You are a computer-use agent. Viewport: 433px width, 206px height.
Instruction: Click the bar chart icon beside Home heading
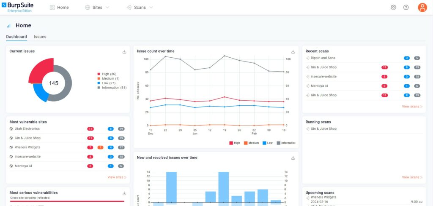9,26
